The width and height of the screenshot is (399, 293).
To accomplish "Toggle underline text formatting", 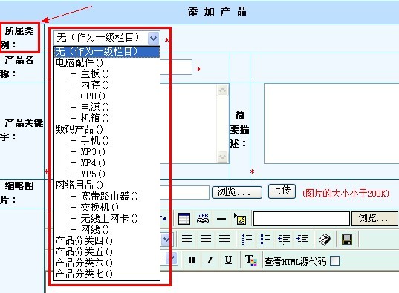I will (228, 260).
